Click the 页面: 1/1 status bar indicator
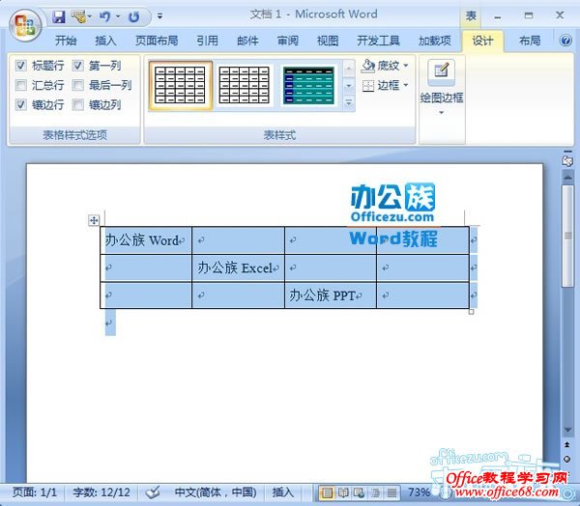The height and width of the screenshot is (506, 580). [x=35, y=492]
